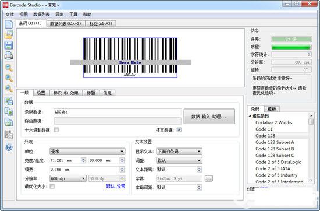320x211 pixels.
Task: Open the 工具 menu
Action: pos(73,15)
